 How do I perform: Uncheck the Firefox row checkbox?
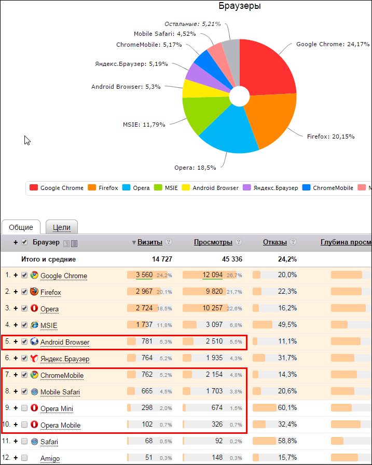point(24,292)
